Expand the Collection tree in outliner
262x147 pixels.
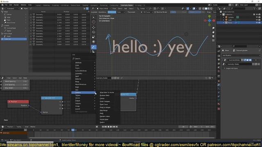[x=221, y=15]
